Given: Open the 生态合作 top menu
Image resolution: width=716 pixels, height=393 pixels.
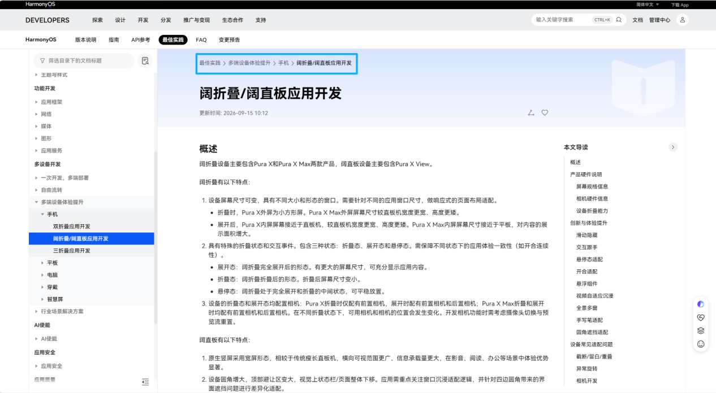Looking at the screenshot, I should point(232,20).
